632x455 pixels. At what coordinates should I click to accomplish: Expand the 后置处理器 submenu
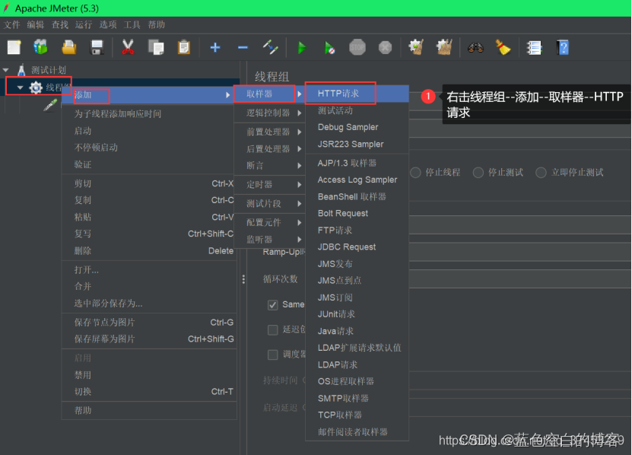tap(269, 149)
